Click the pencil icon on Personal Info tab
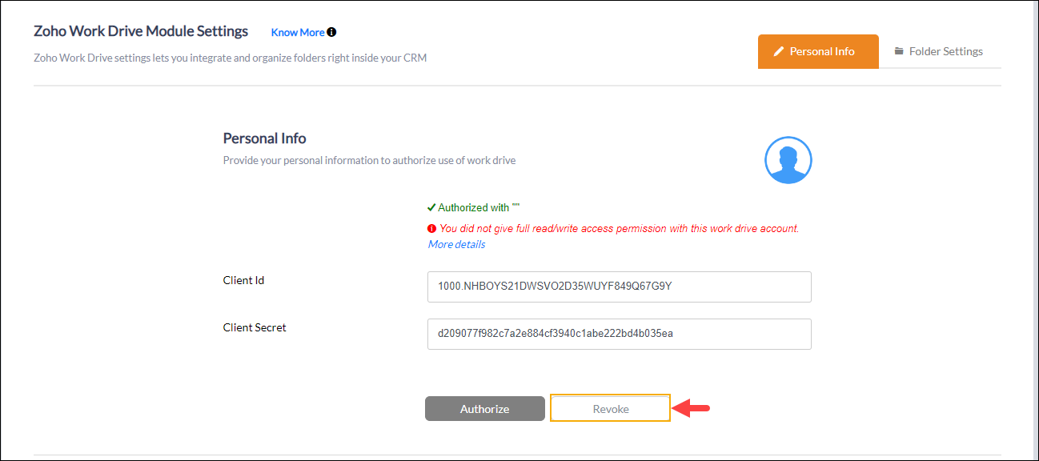Image resolution: width=1039 pixels, height=461 pixels. click(x=778, y=51)
